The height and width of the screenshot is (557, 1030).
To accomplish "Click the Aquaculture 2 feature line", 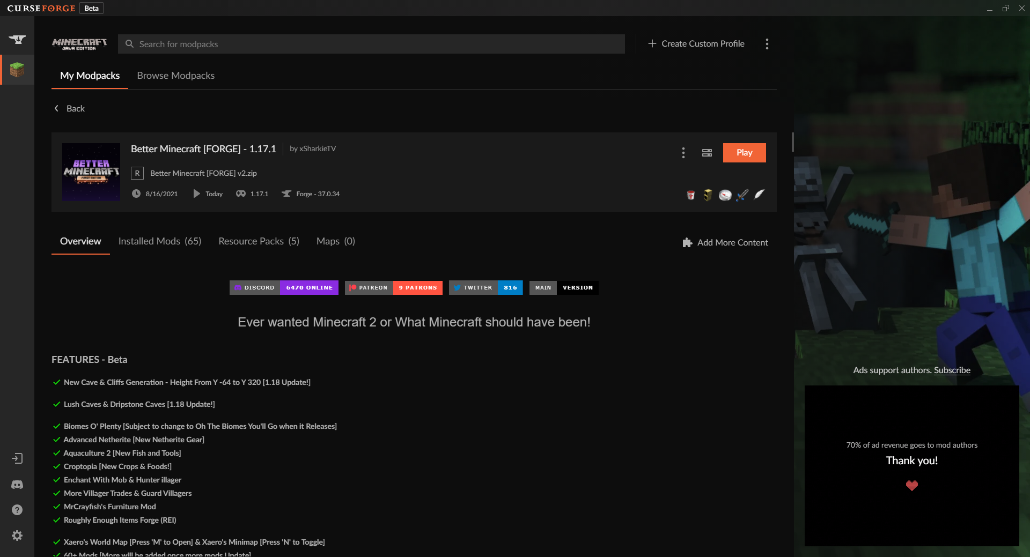I will pos(122,453).
